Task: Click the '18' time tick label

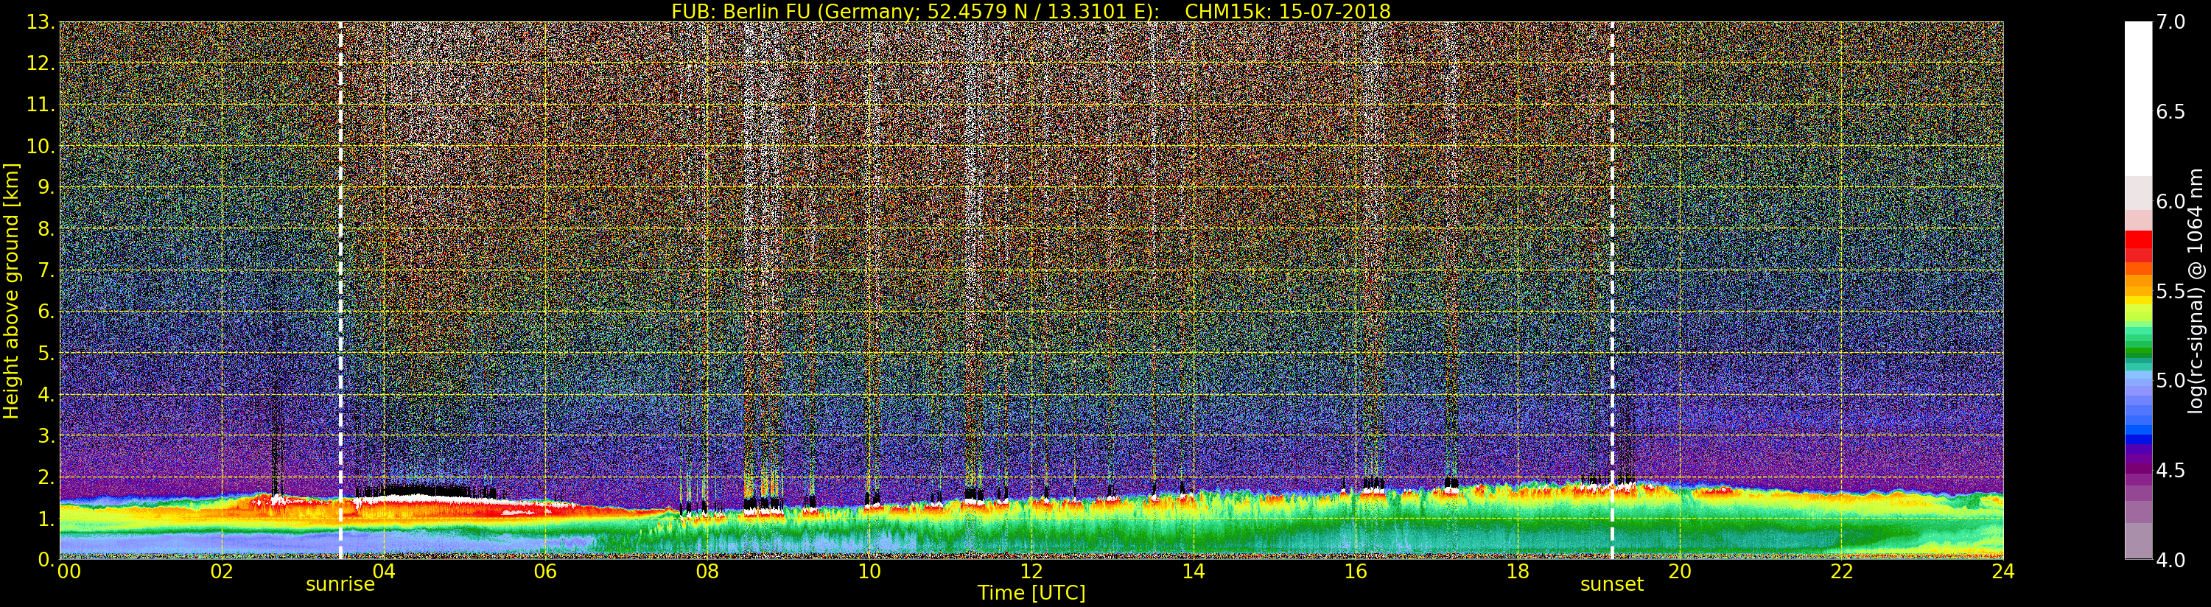Action: (1518, 572)
